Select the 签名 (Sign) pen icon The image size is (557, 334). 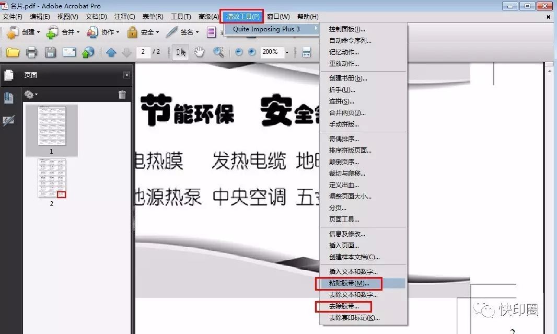[x=171, y=32]
